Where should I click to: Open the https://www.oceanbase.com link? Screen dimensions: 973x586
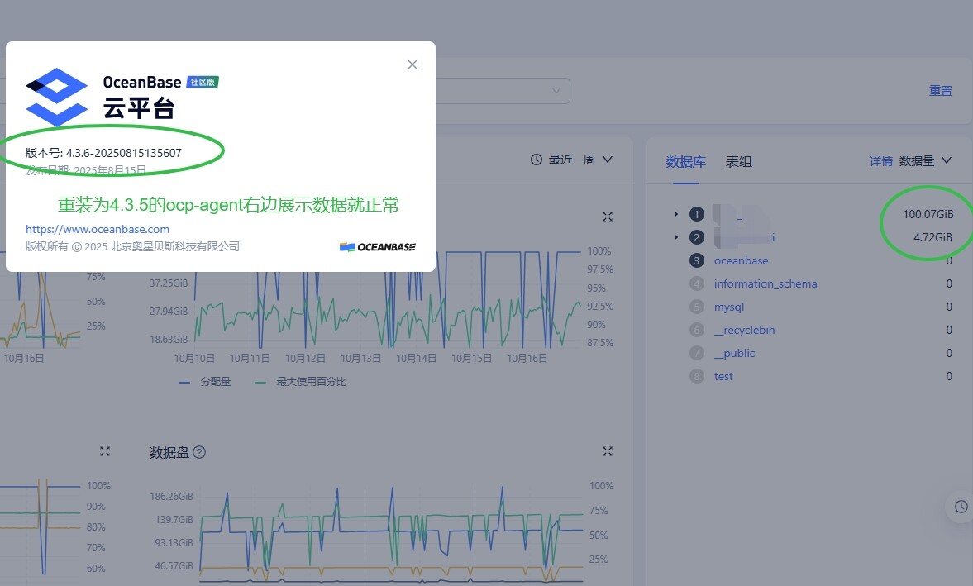click(x=98, y=229)
